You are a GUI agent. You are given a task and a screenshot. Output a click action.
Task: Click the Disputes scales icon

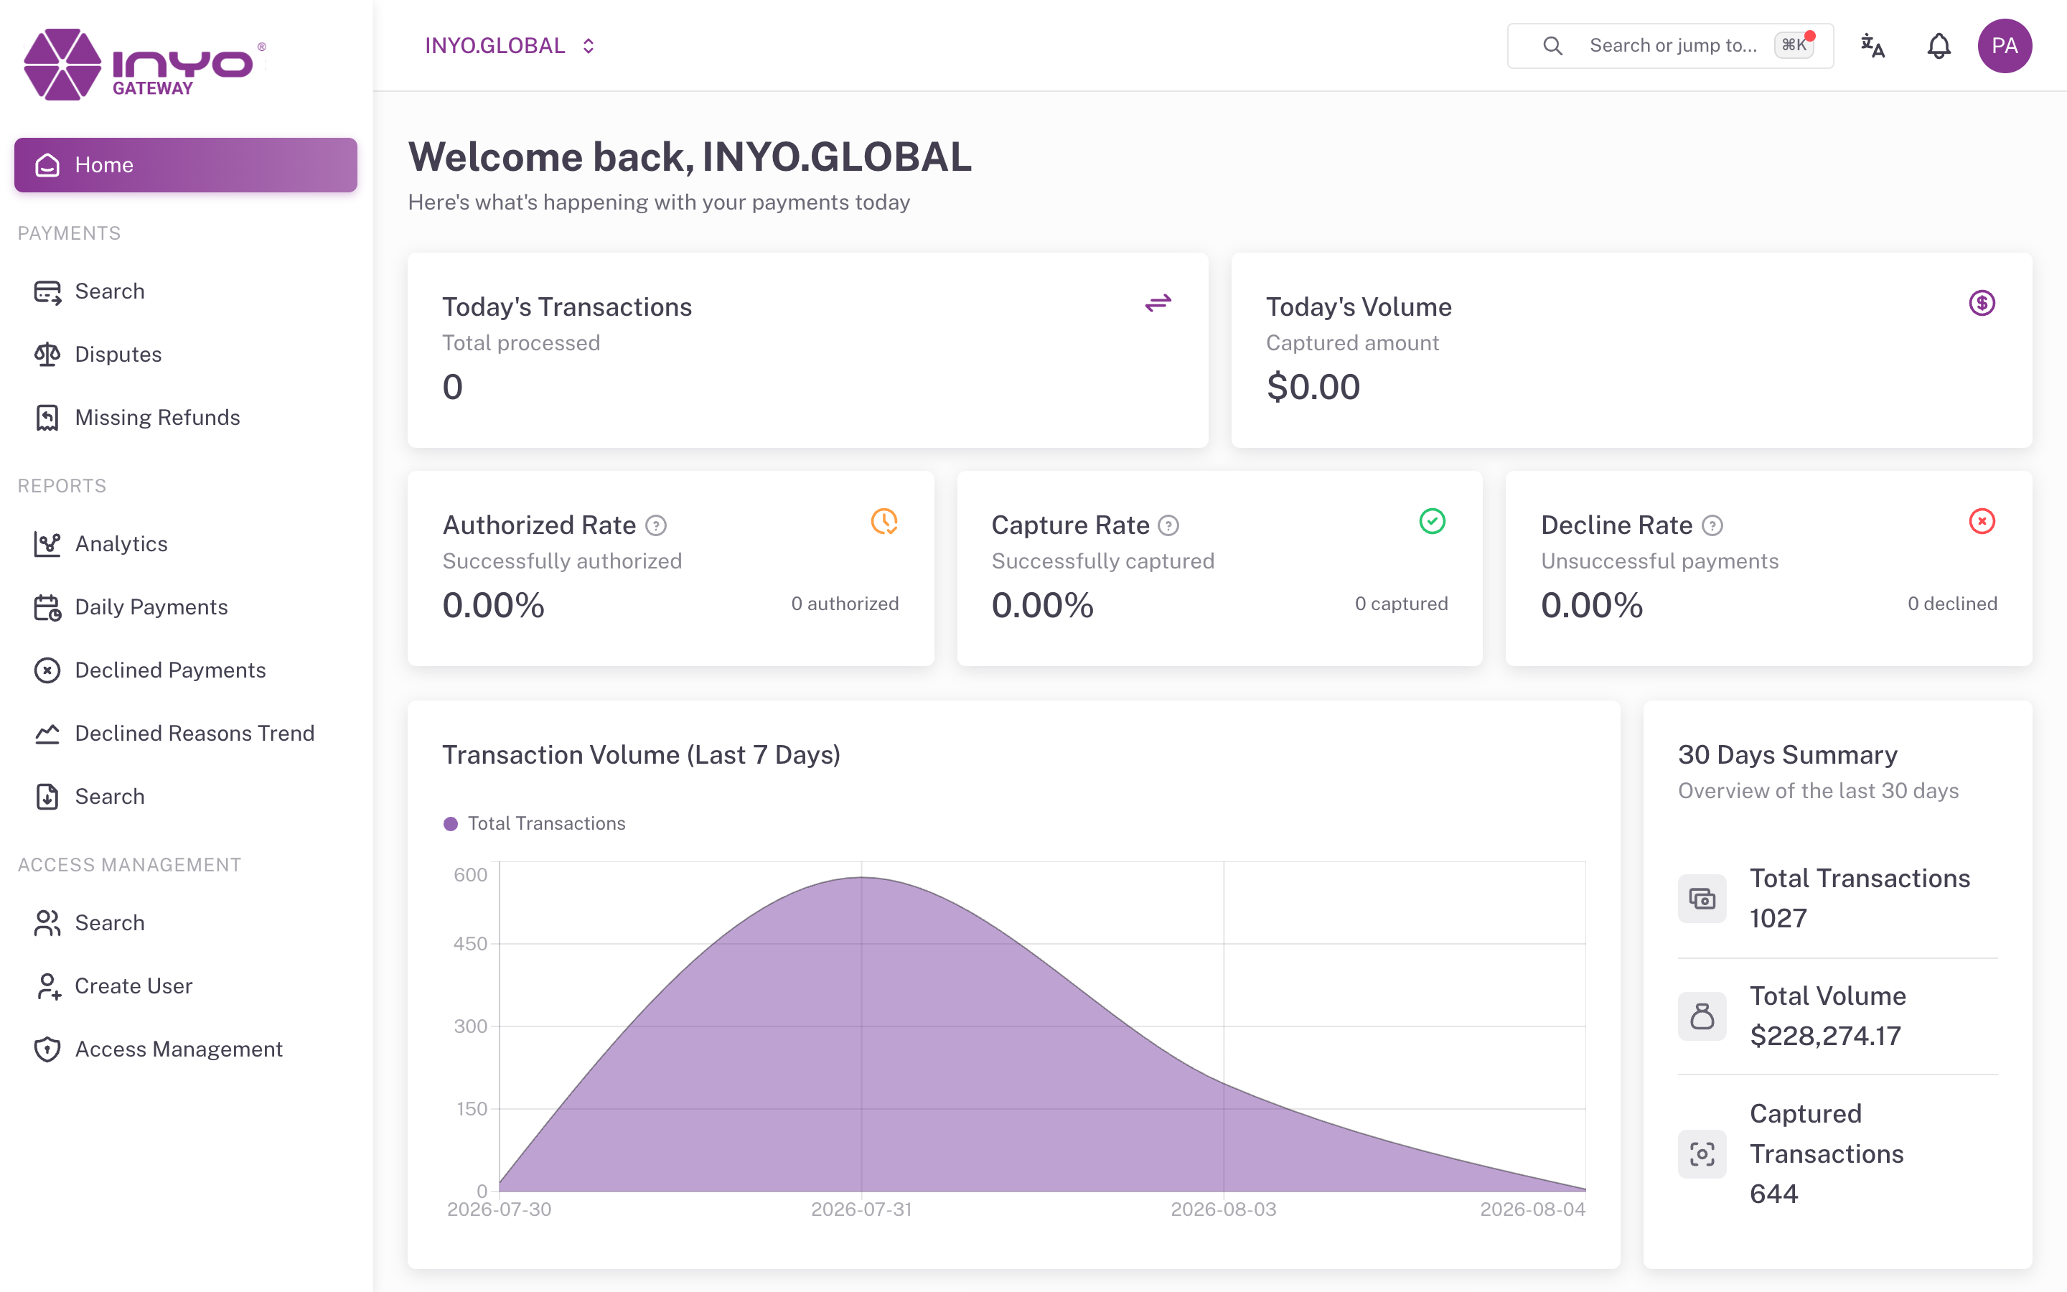pyautogui.click(x=47, y=355)
